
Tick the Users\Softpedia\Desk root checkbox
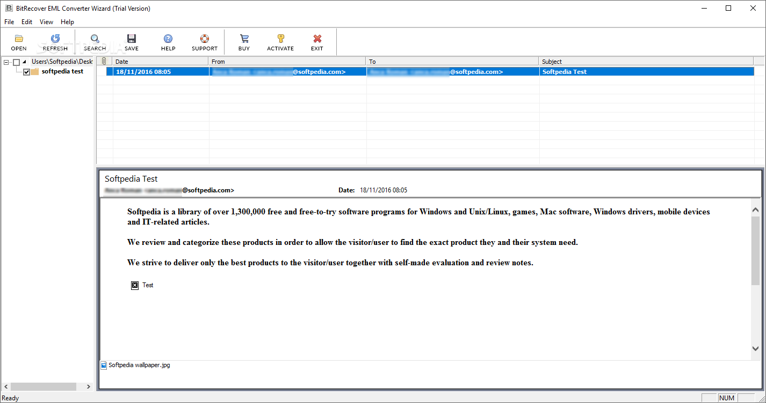[16, 62]
